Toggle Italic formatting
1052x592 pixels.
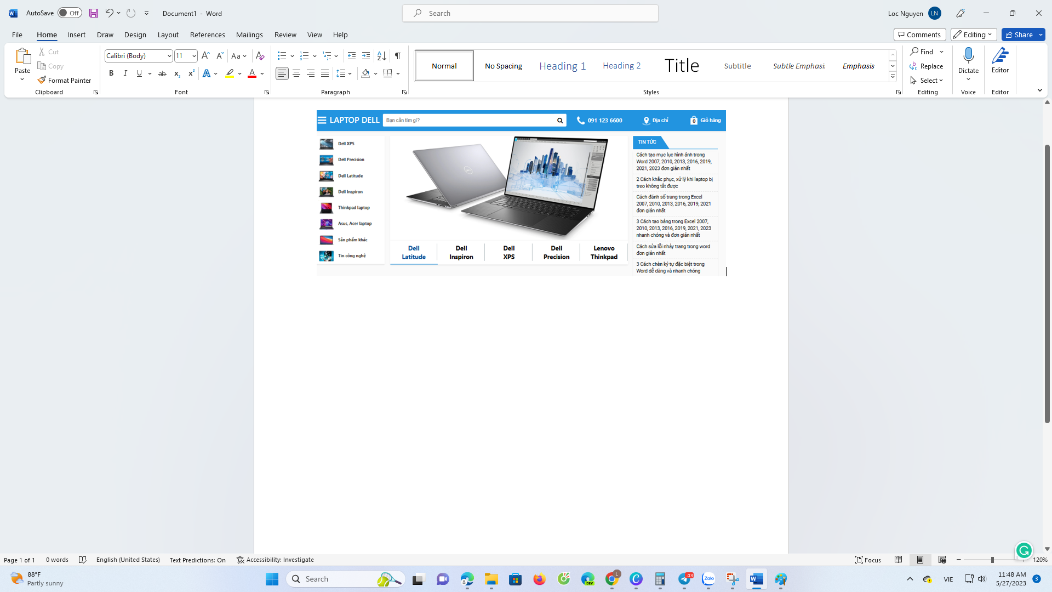(125, 73)
